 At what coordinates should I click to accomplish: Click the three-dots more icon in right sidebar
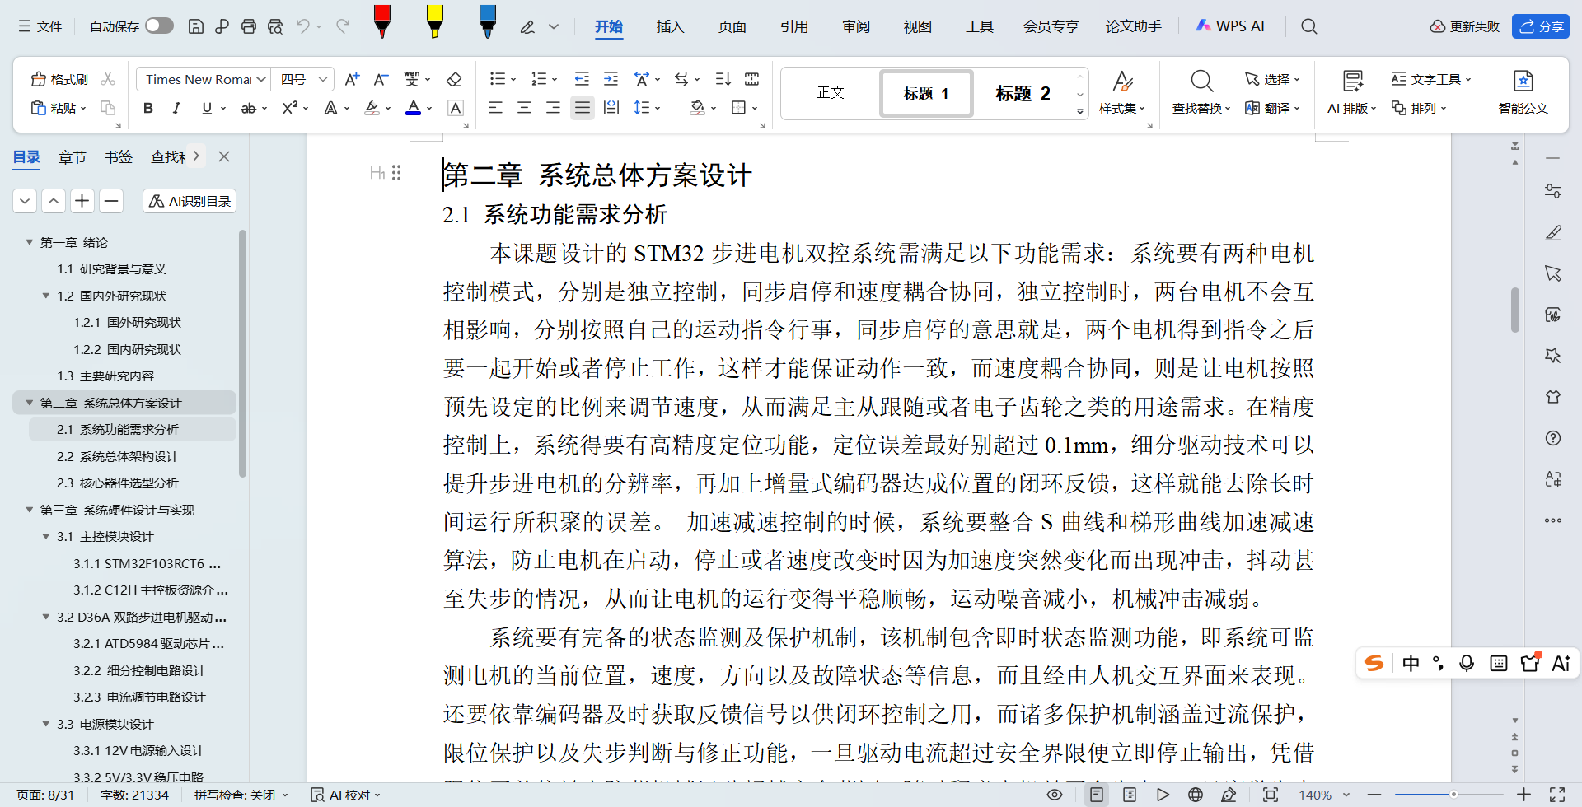tap(1553, 520)
